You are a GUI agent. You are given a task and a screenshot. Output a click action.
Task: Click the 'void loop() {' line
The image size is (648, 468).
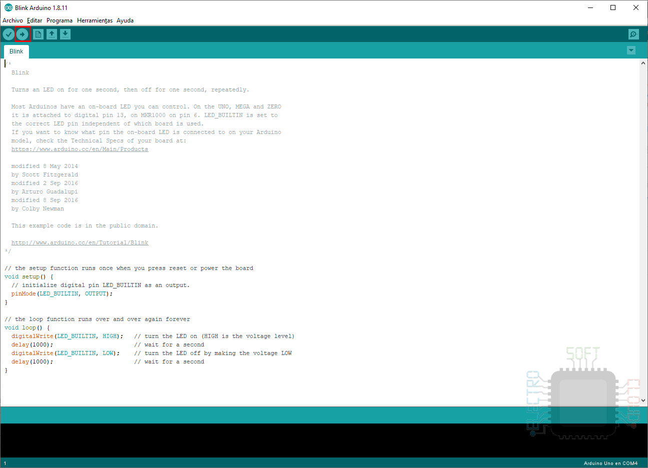[x=27, y=327]
